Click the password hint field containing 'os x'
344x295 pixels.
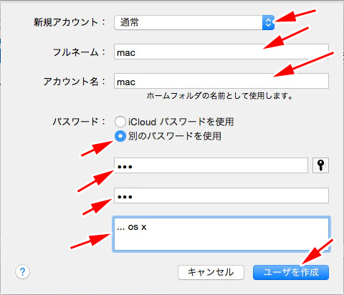221,234
